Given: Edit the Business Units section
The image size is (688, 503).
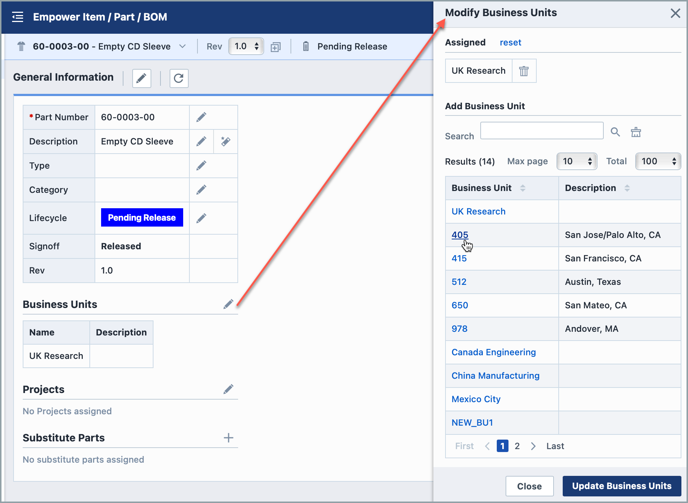Looking at the screenshot, I should [x=228, y=304].
